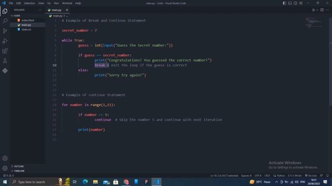Launch Microsoft Edge from the taskbar
Image resolution: width=332 pixels, height=186 pixels.
[85, 182]
